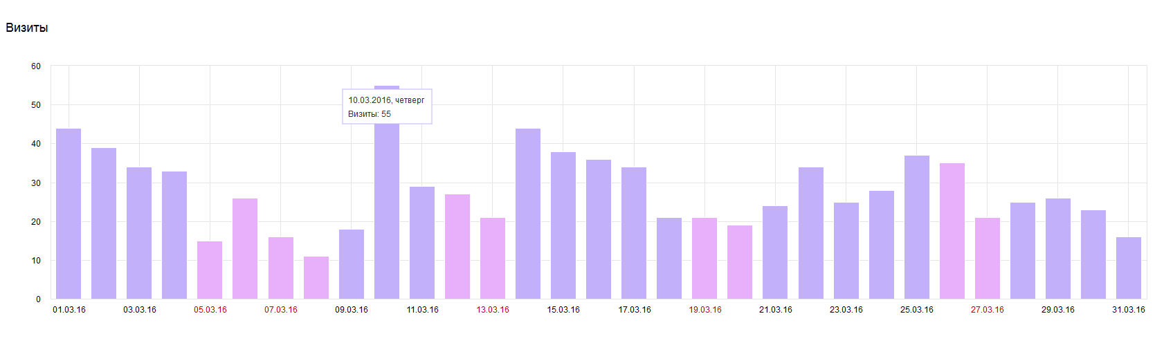This screenshot has height=343, width=1164.
Task: Click the bar above label 15.03.16
Action: 563,225
